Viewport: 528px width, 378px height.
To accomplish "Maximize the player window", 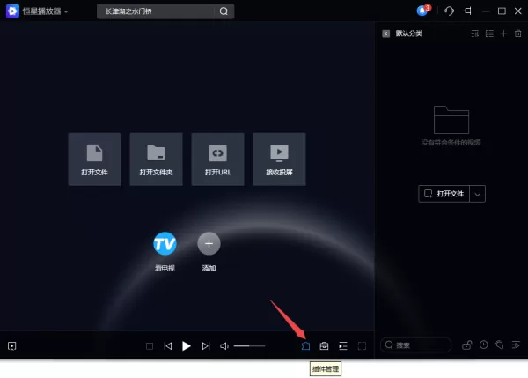I will [x=502, y=11].
